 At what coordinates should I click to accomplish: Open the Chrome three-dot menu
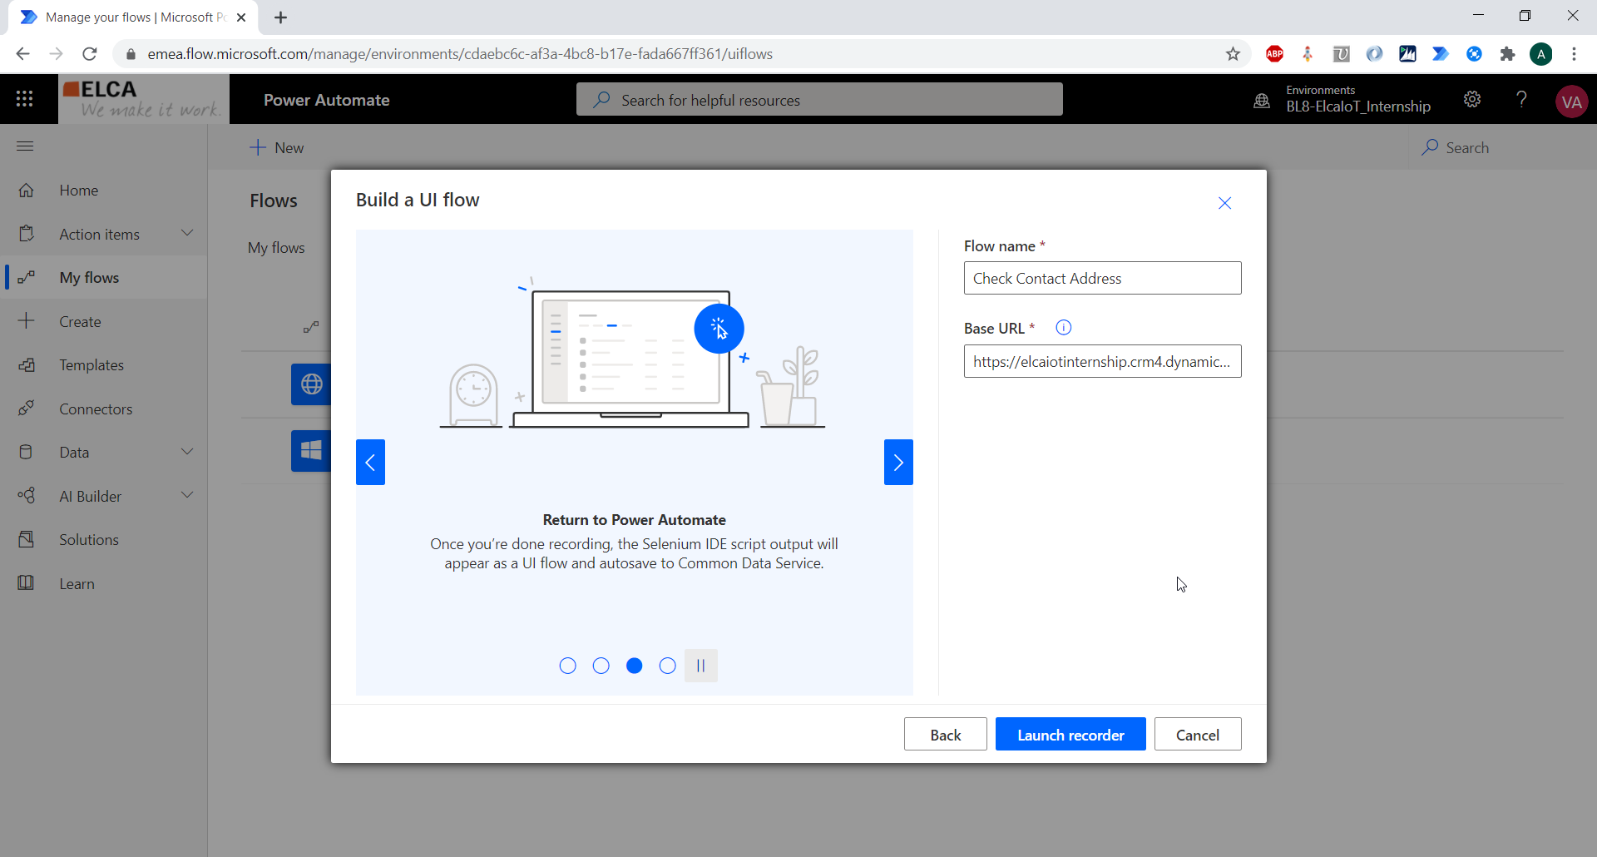point(1574,54)
